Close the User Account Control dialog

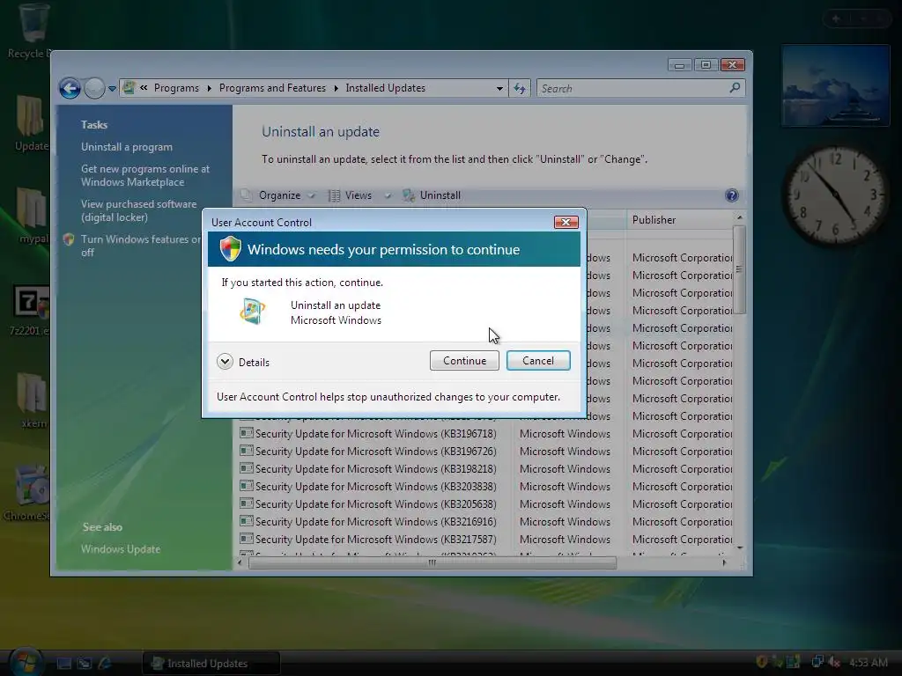(566, 223)
